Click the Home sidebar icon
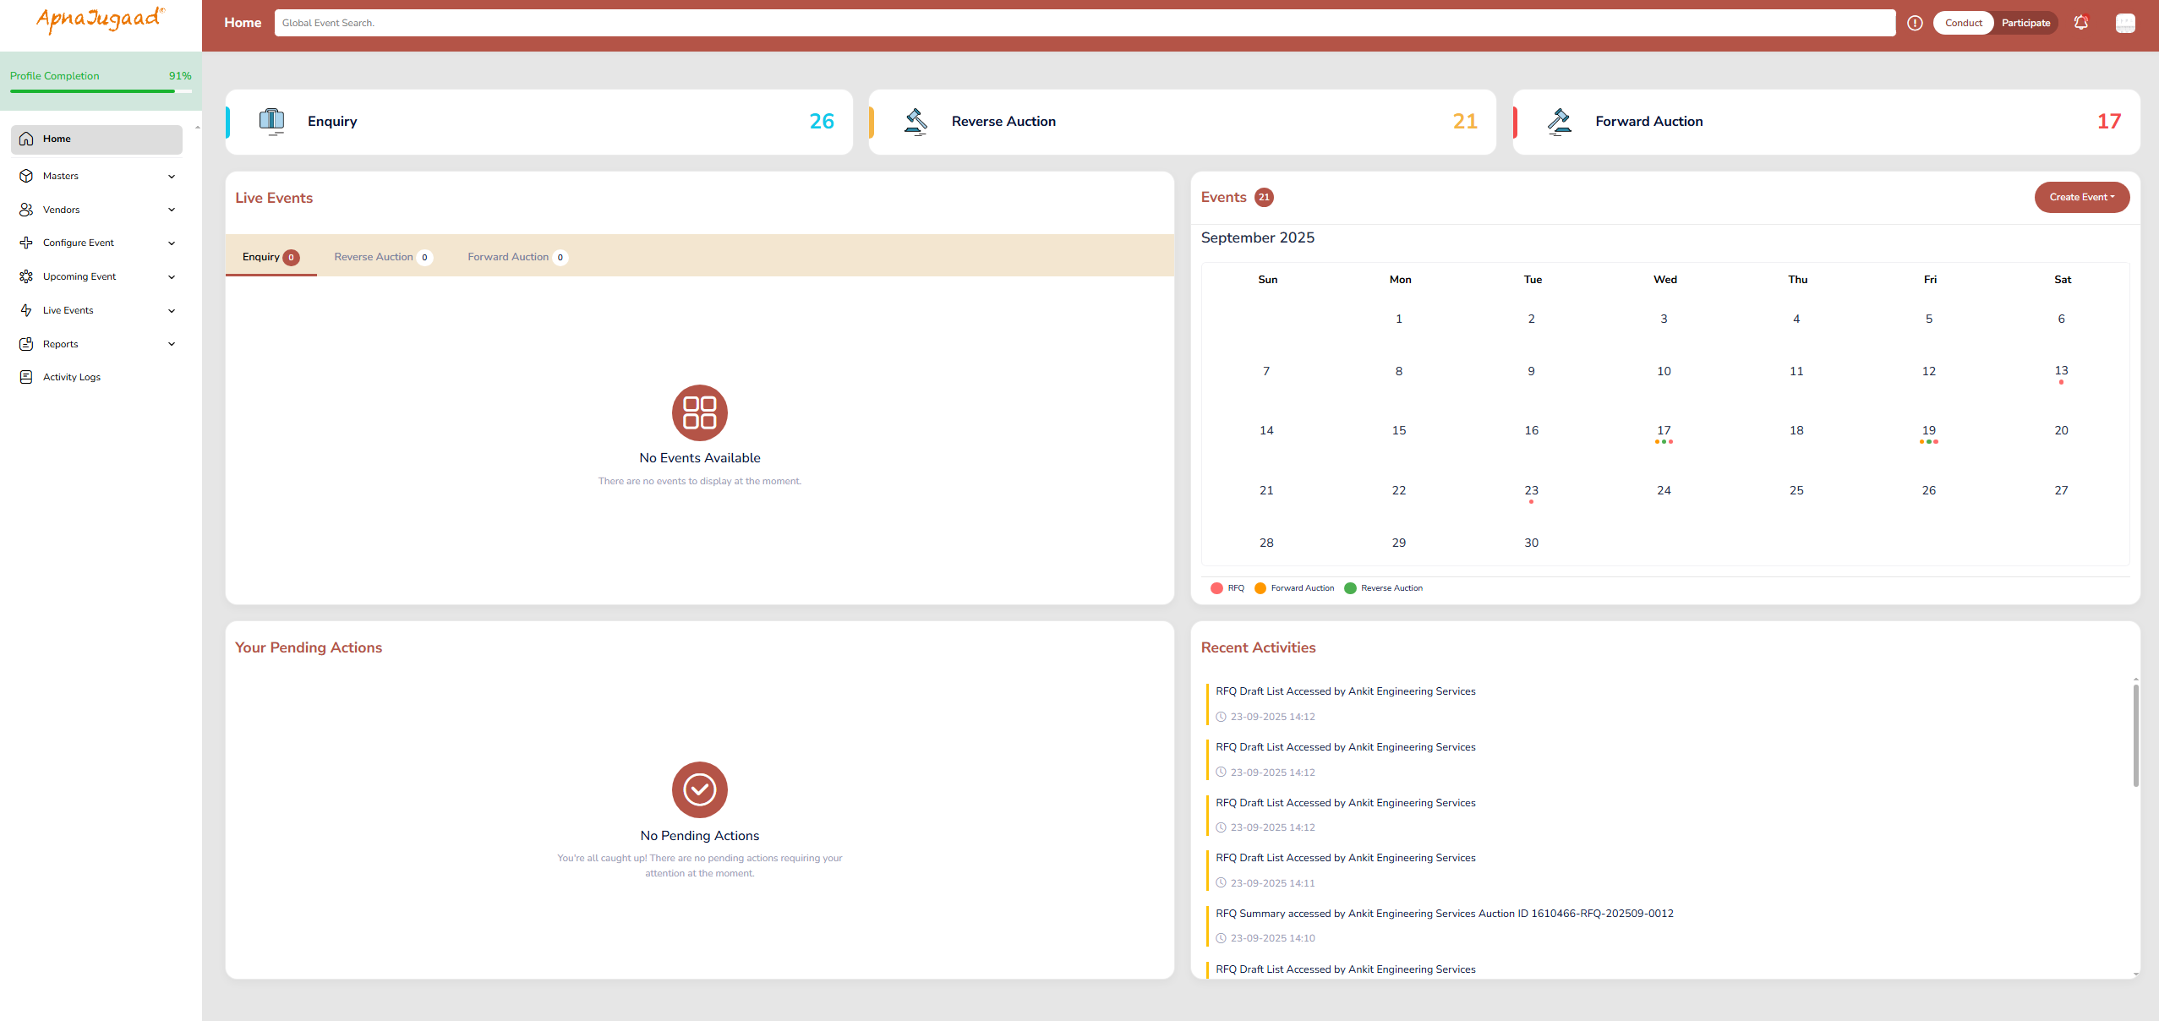 tap(26, 139)
